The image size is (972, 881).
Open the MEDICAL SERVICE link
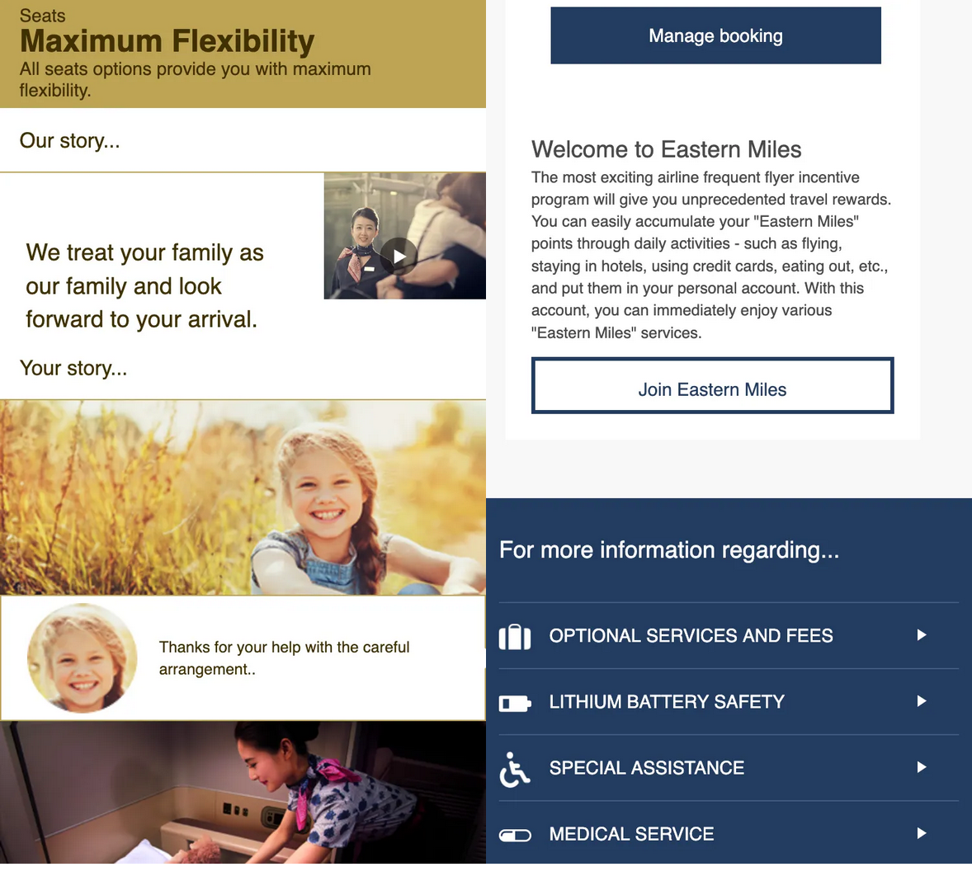coord(631,835)
